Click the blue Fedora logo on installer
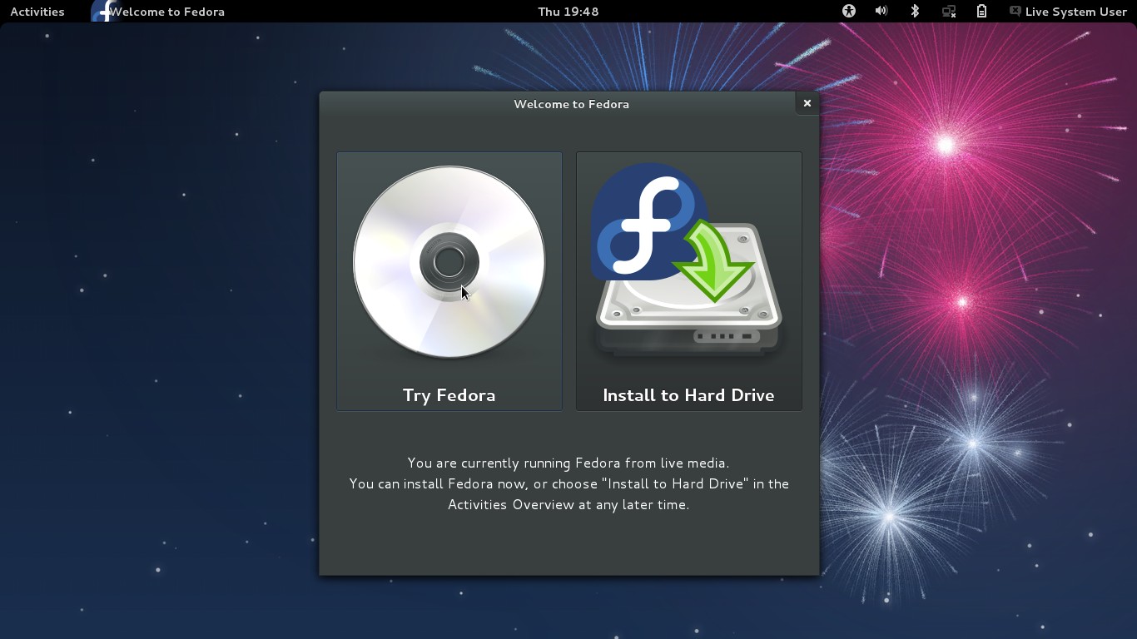Viewport: 1137px width, 639px height. pos(639,220)
